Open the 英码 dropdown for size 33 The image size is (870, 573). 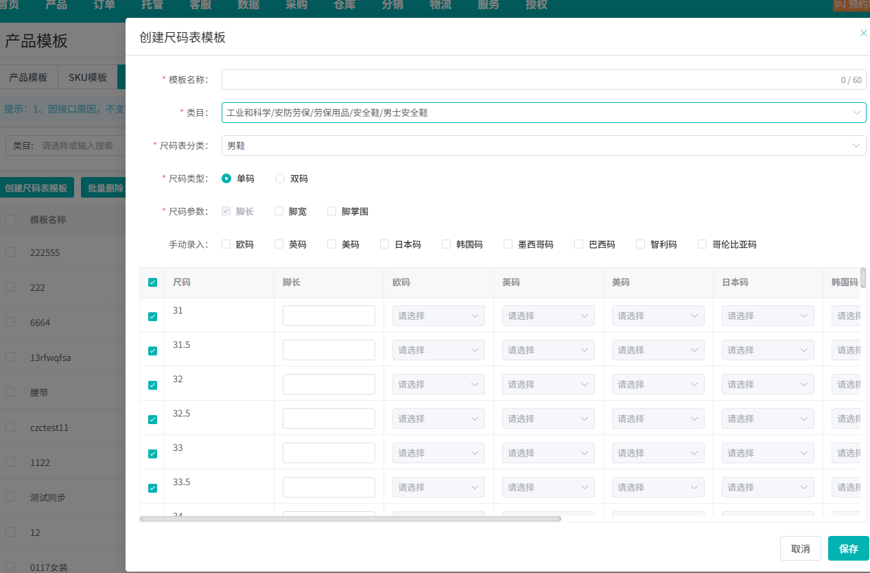(548, 453)
